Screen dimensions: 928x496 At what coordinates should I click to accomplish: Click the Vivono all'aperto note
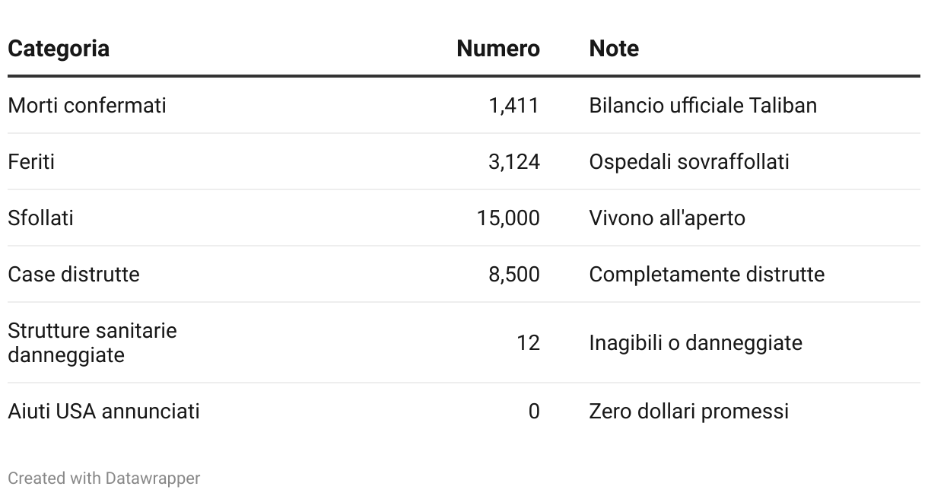point(667,218)
